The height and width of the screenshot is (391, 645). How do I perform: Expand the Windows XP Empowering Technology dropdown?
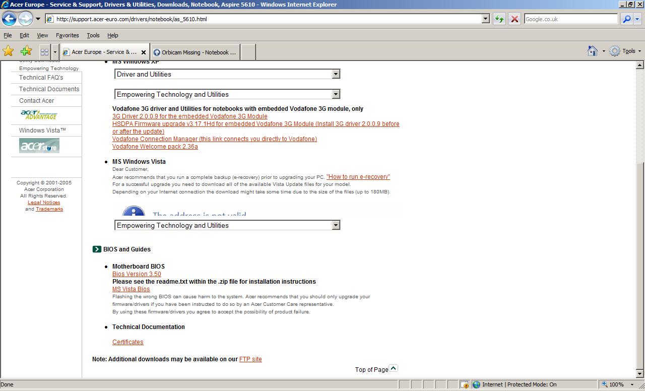click(227, 94)
